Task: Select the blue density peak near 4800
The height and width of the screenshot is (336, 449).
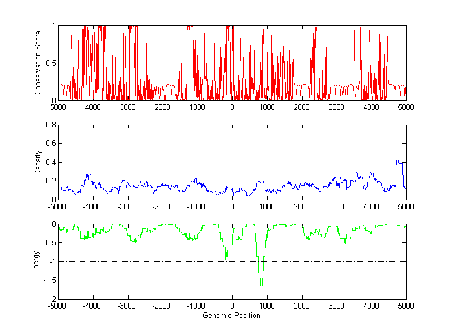Action: point(399,163)
